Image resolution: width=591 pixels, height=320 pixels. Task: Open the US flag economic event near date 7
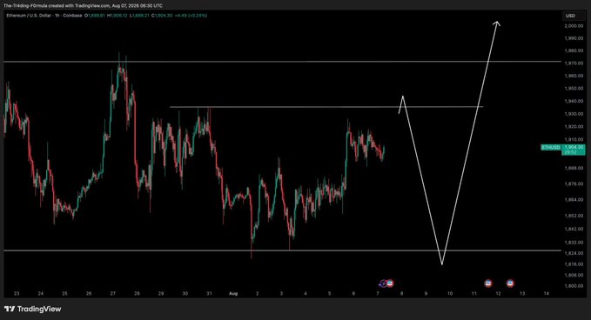(x=390, y=283)
